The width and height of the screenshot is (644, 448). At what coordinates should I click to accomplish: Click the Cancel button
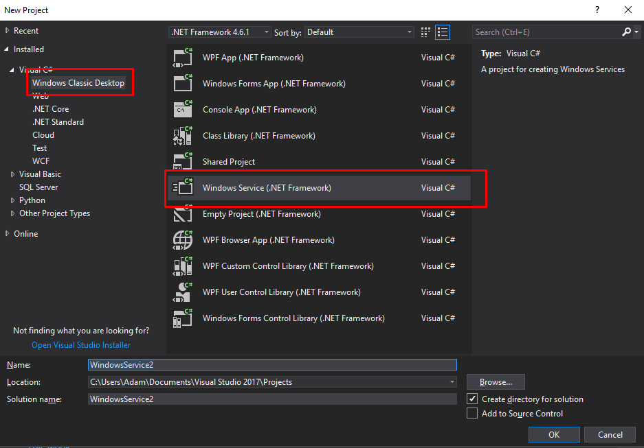point(610,434)
